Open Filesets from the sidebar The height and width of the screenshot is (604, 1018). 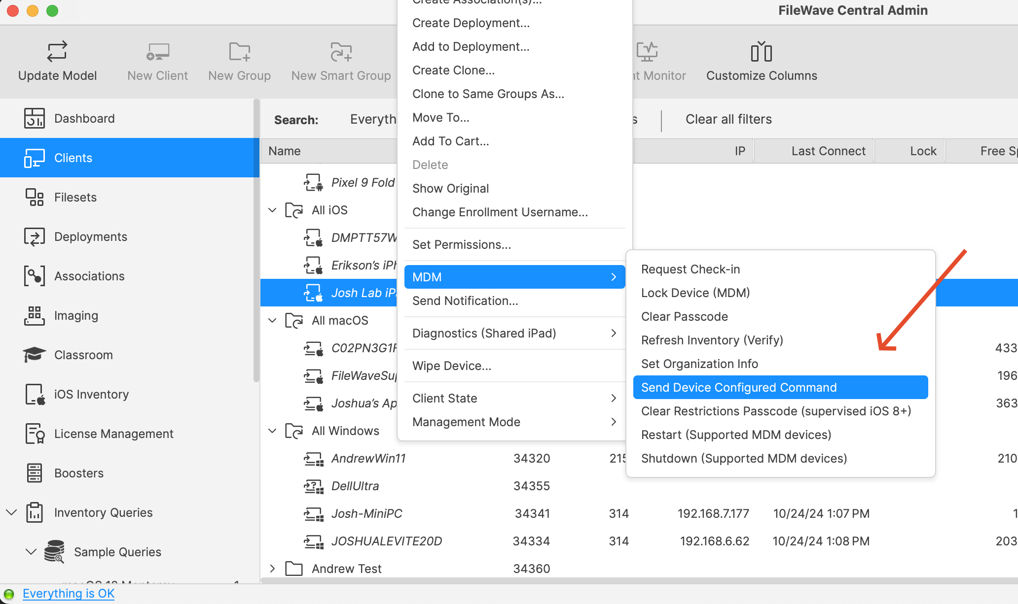coord(34,197)
